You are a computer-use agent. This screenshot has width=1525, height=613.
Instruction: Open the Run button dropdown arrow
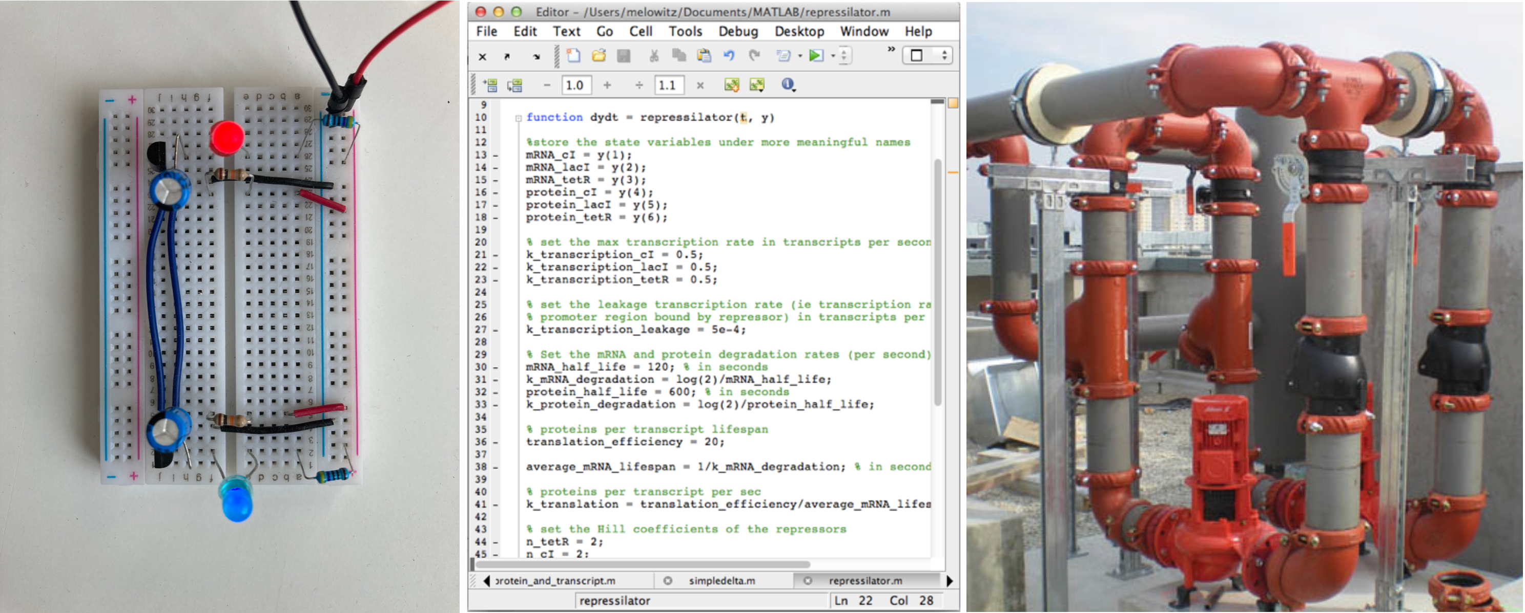(x=832, y=57)
